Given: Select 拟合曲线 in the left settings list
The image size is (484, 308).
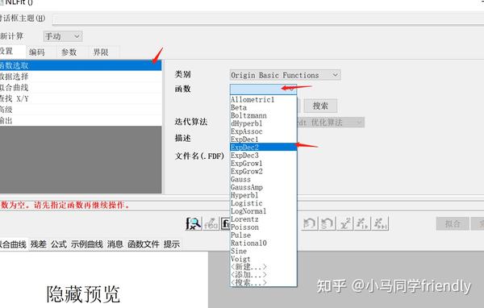Looking at the screenshot, I should [x=81, y=87].
